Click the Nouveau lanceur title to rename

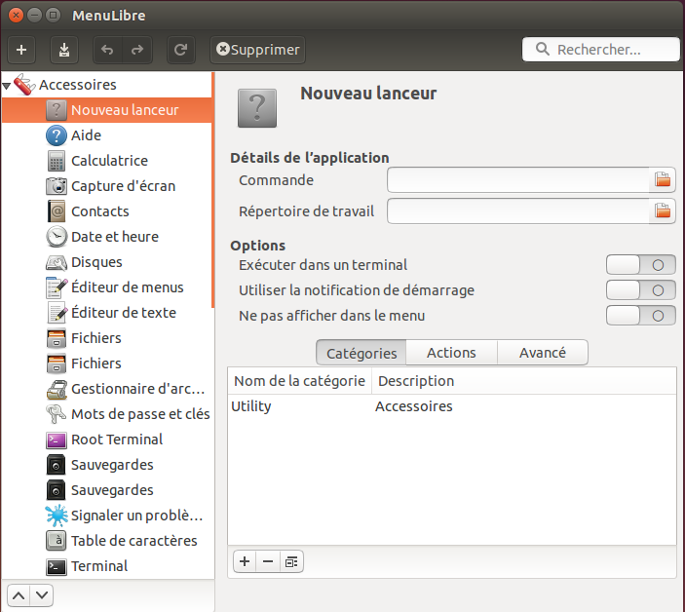click(x=368, y=94)
